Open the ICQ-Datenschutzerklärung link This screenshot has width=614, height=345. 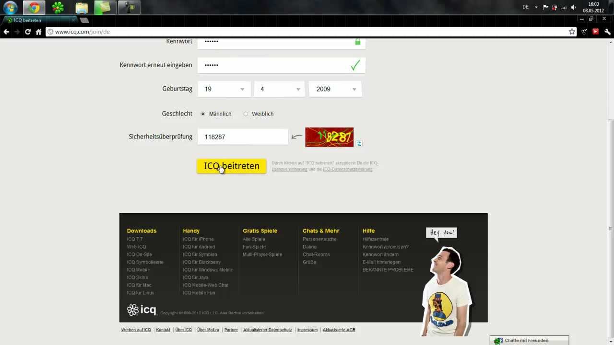(x=348, y=169)
